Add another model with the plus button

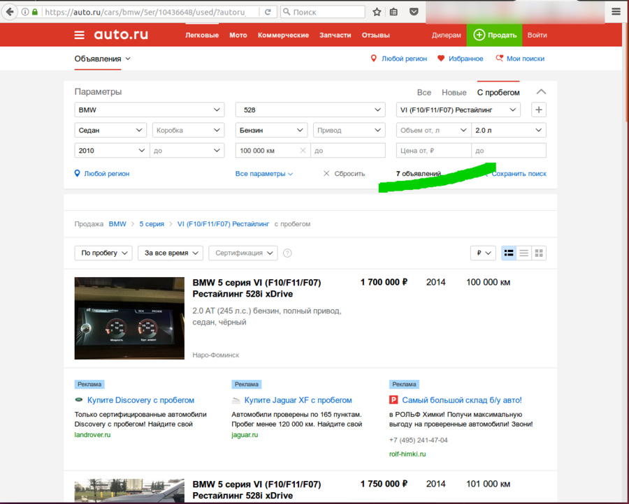point(539,110)
